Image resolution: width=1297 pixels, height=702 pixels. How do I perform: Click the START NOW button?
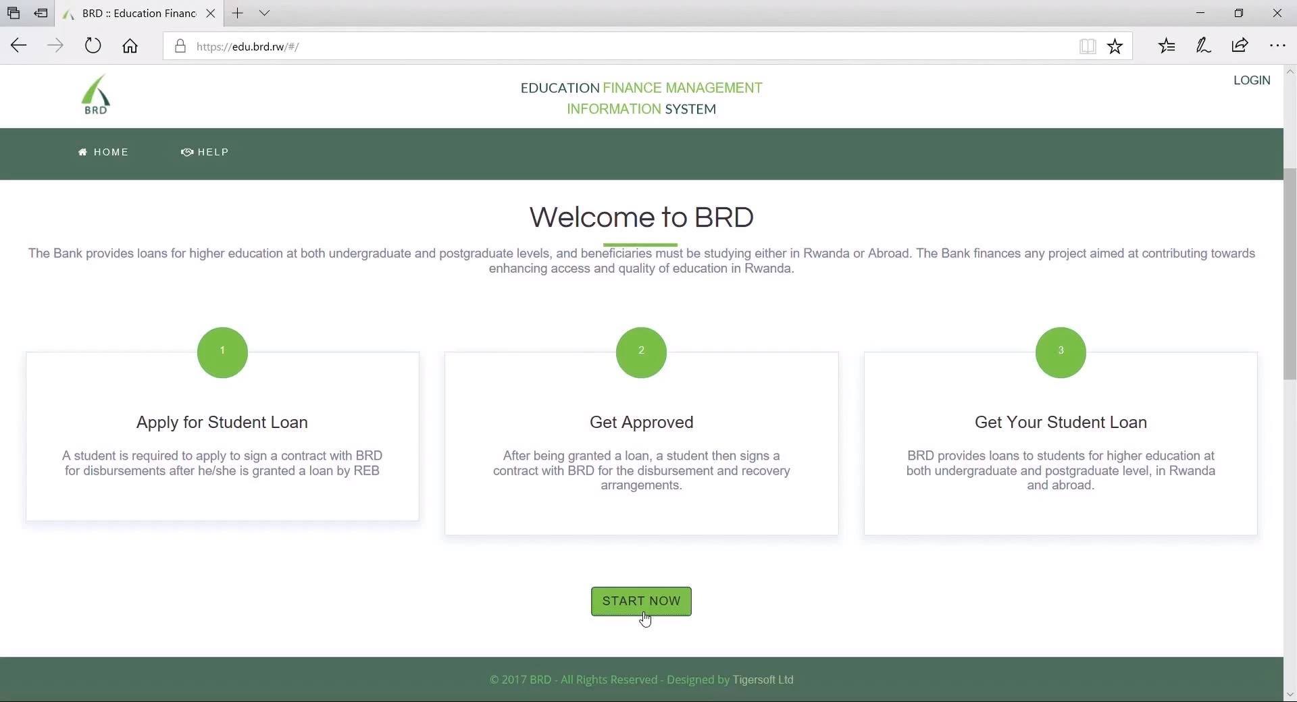641,601
